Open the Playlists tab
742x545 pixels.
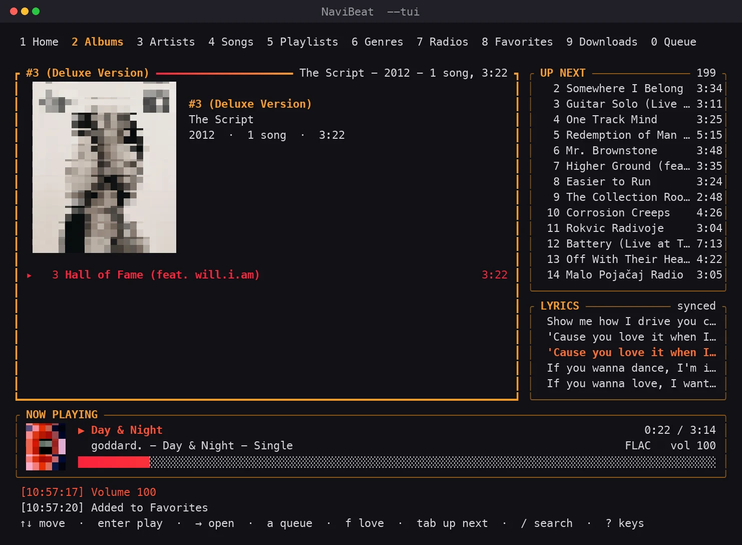tap(302, 42)
